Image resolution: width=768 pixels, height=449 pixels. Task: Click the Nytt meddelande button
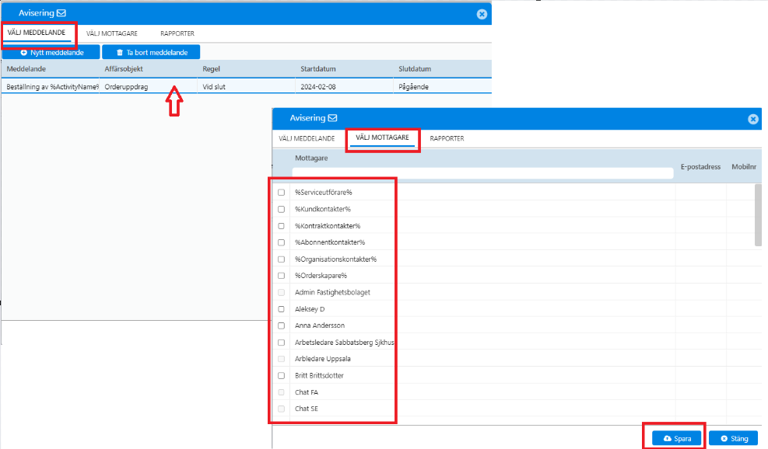click(x=51, y=52)
